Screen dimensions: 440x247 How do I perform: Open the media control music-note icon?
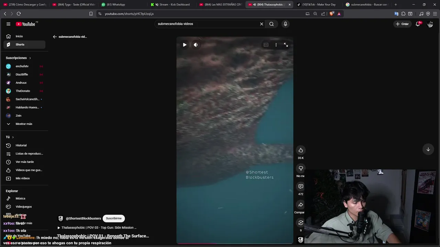pos(421,14)
